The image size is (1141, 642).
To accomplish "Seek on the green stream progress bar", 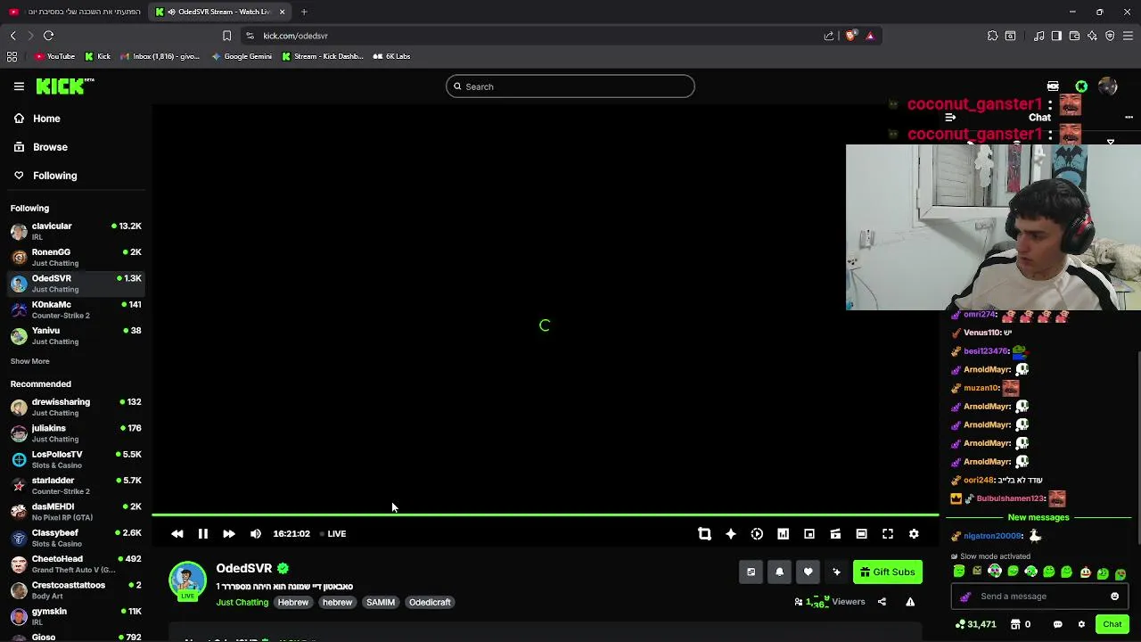I will tap(545, 515).
